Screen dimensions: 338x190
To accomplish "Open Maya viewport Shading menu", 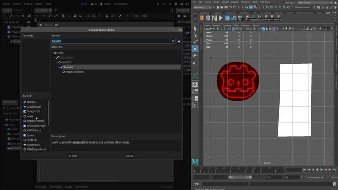I will coord(216,25).
